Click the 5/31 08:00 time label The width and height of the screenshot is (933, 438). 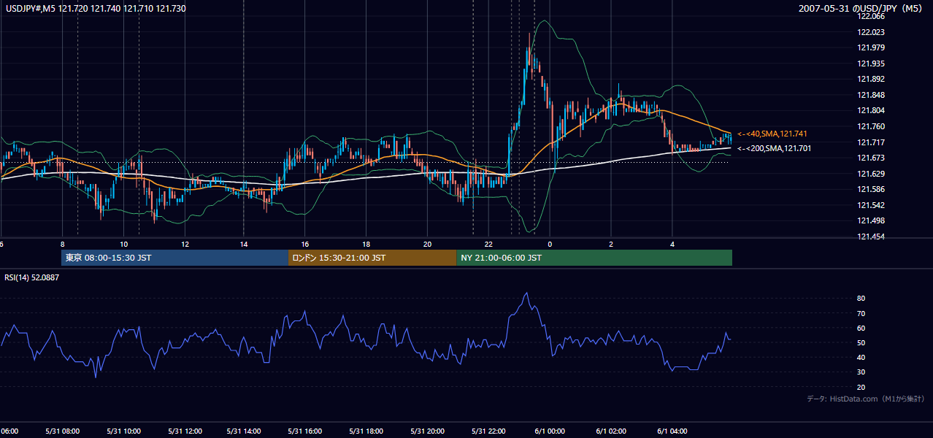[x=62, y=431]
